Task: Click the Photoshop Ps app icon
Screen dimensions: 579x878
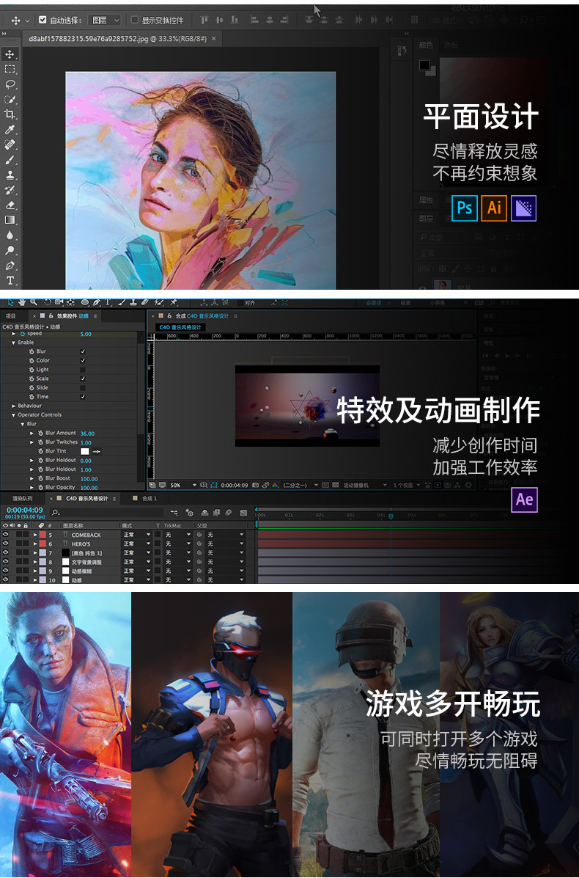Action: point(464,208)
